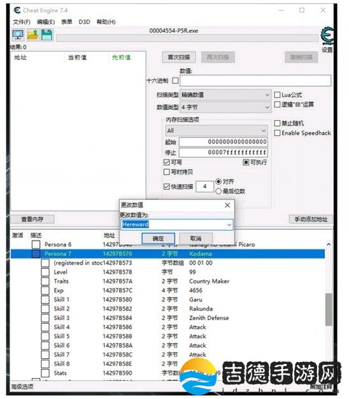The height and width of the screenshot is (399, 349).
Task: Select the last digits radio button
Action: [x=218, y=191]
